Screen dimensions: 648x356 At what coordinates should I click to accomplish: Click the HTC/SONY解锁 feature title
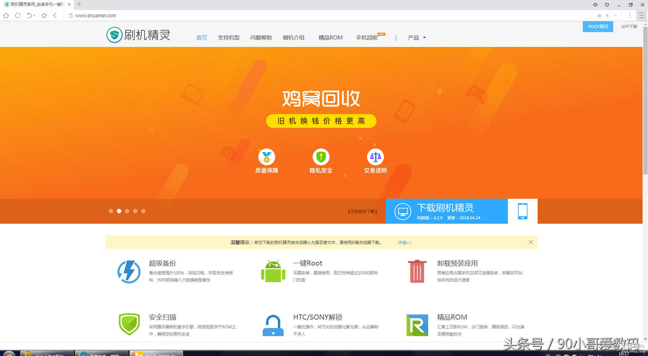(318, 317)
